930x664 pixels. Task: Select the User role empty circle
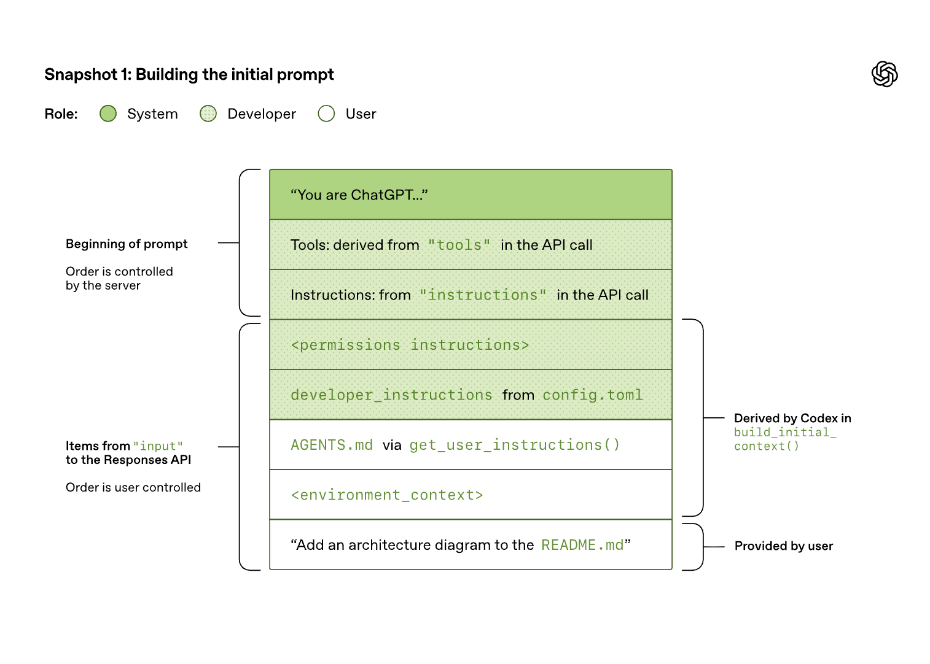coord(326,114)
